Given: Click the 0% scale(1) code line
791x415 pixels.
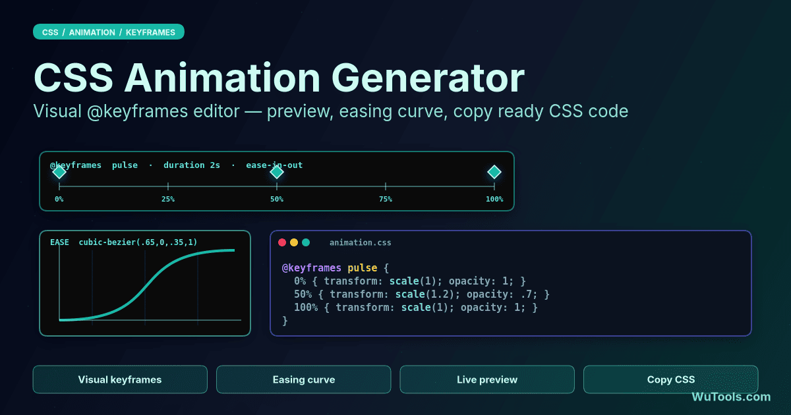Looking at the screenshot, I should [410, 281].
